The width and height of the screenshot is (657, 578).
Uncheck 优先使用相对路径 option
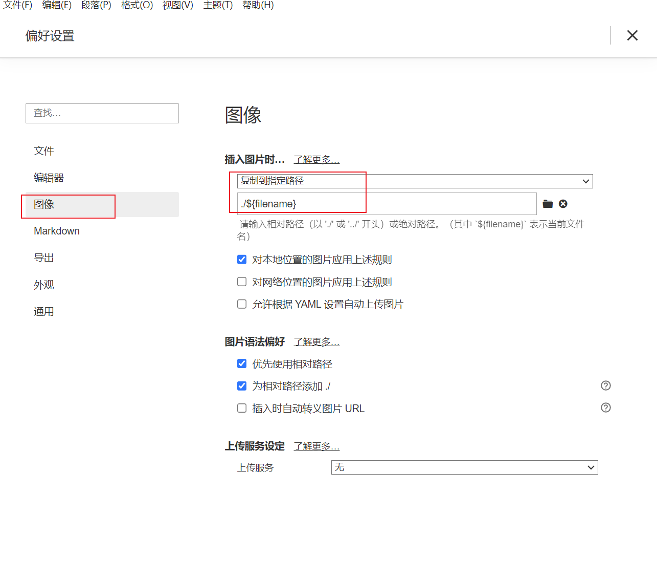(x=242, y=364)
